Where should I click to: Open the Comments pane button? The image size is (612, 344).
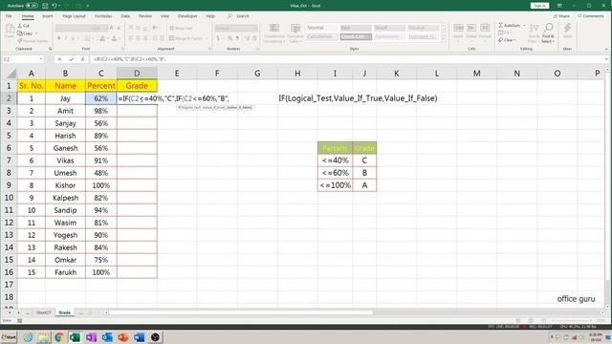591,16
